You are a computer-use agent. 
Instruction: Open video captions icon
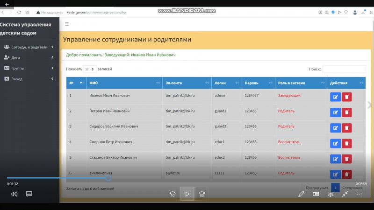tap(29, 194)
